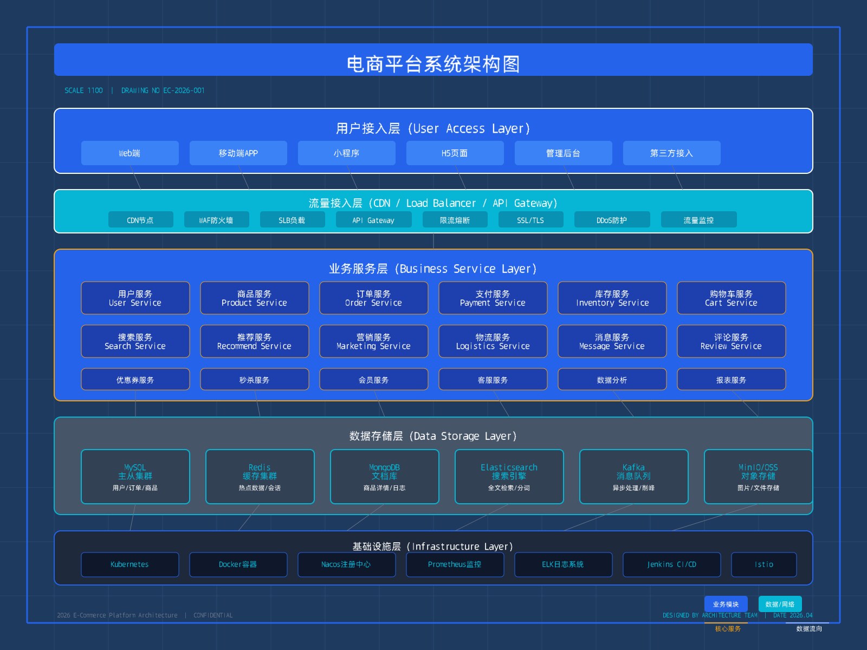867x650 pixels.
Task: Click the DRAWING NO EC-2026-001 text
Action: click(163, 90)
